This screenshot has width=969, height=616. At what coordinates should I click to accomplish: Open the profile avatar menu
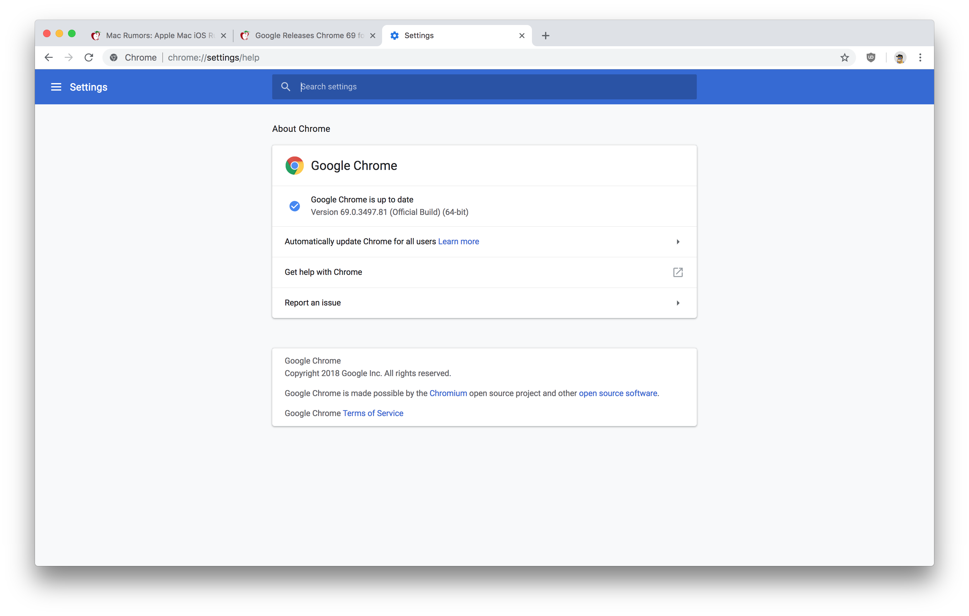[900, 57]
